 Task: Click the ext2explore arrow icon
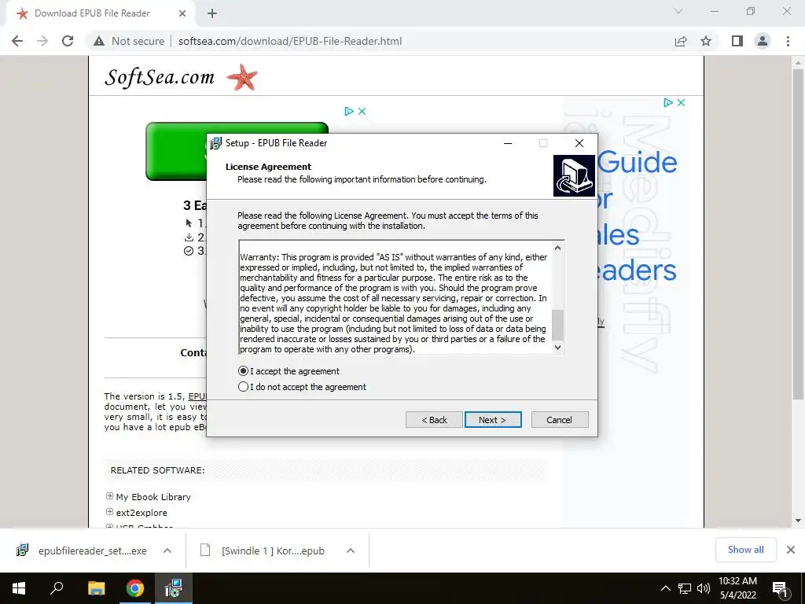[x=109, y=511]
